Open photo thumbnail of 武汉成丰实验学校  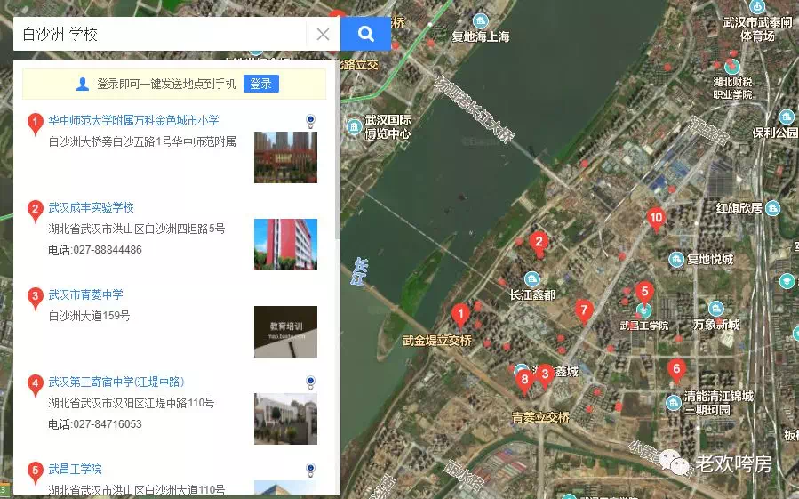tap(285, 245)
